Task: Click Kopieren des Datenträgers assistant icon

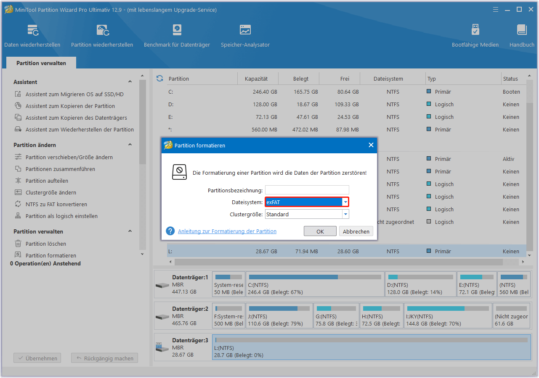Action: tap(18, 118)
